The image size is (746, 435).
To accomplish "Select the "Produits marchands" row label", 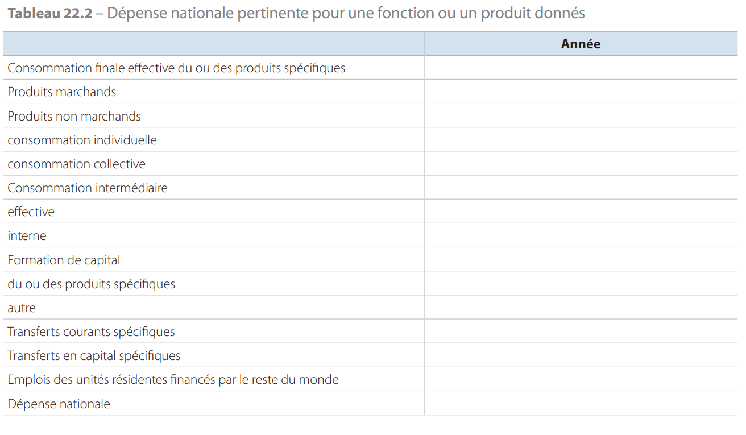I will (x=62, y=92).
